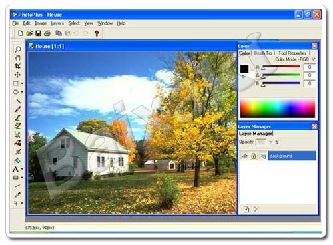
Task: Toggle the Background layer lock icon
Action: (x=254, y=156)
